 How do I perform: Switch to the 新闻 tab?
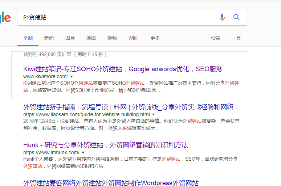(x=49, y=38)
